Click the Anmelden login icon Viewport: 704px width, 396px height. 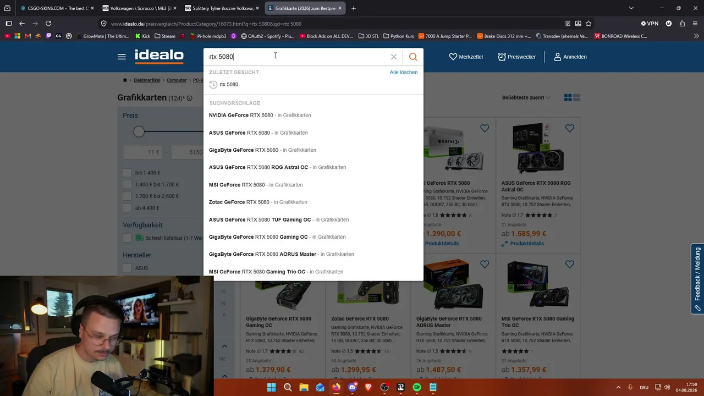(x=558, y=57)
